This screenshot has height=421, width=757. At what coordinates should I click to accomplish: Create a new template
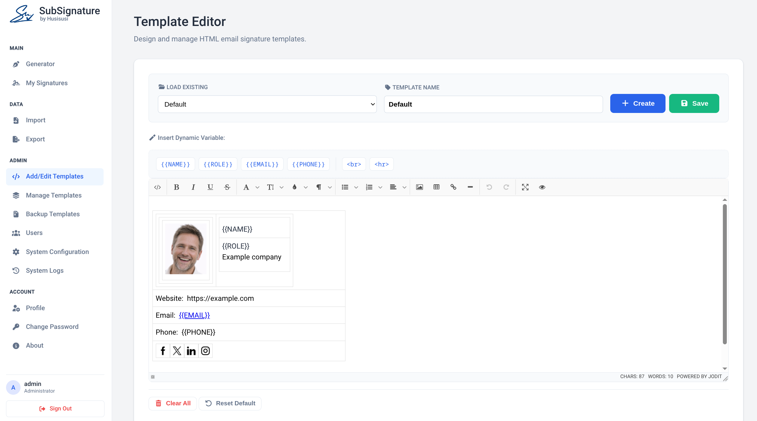[637, 103]
